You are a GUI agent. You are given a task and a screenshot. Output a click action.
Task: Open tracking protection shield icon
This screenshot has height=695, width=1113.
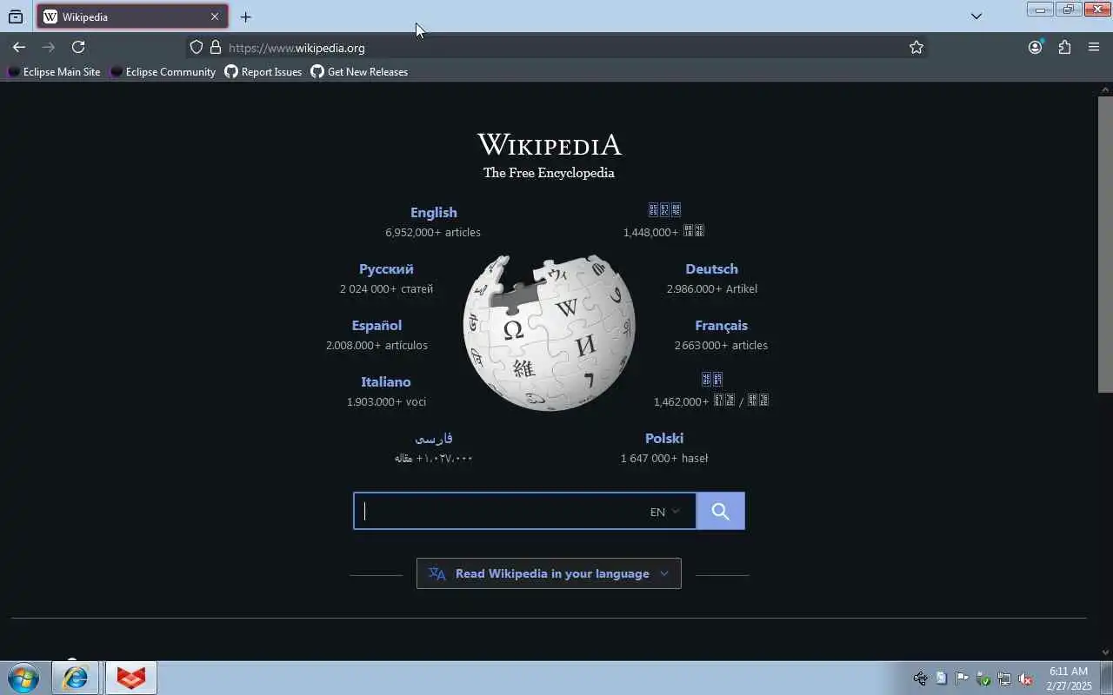(x=197, y=47)
